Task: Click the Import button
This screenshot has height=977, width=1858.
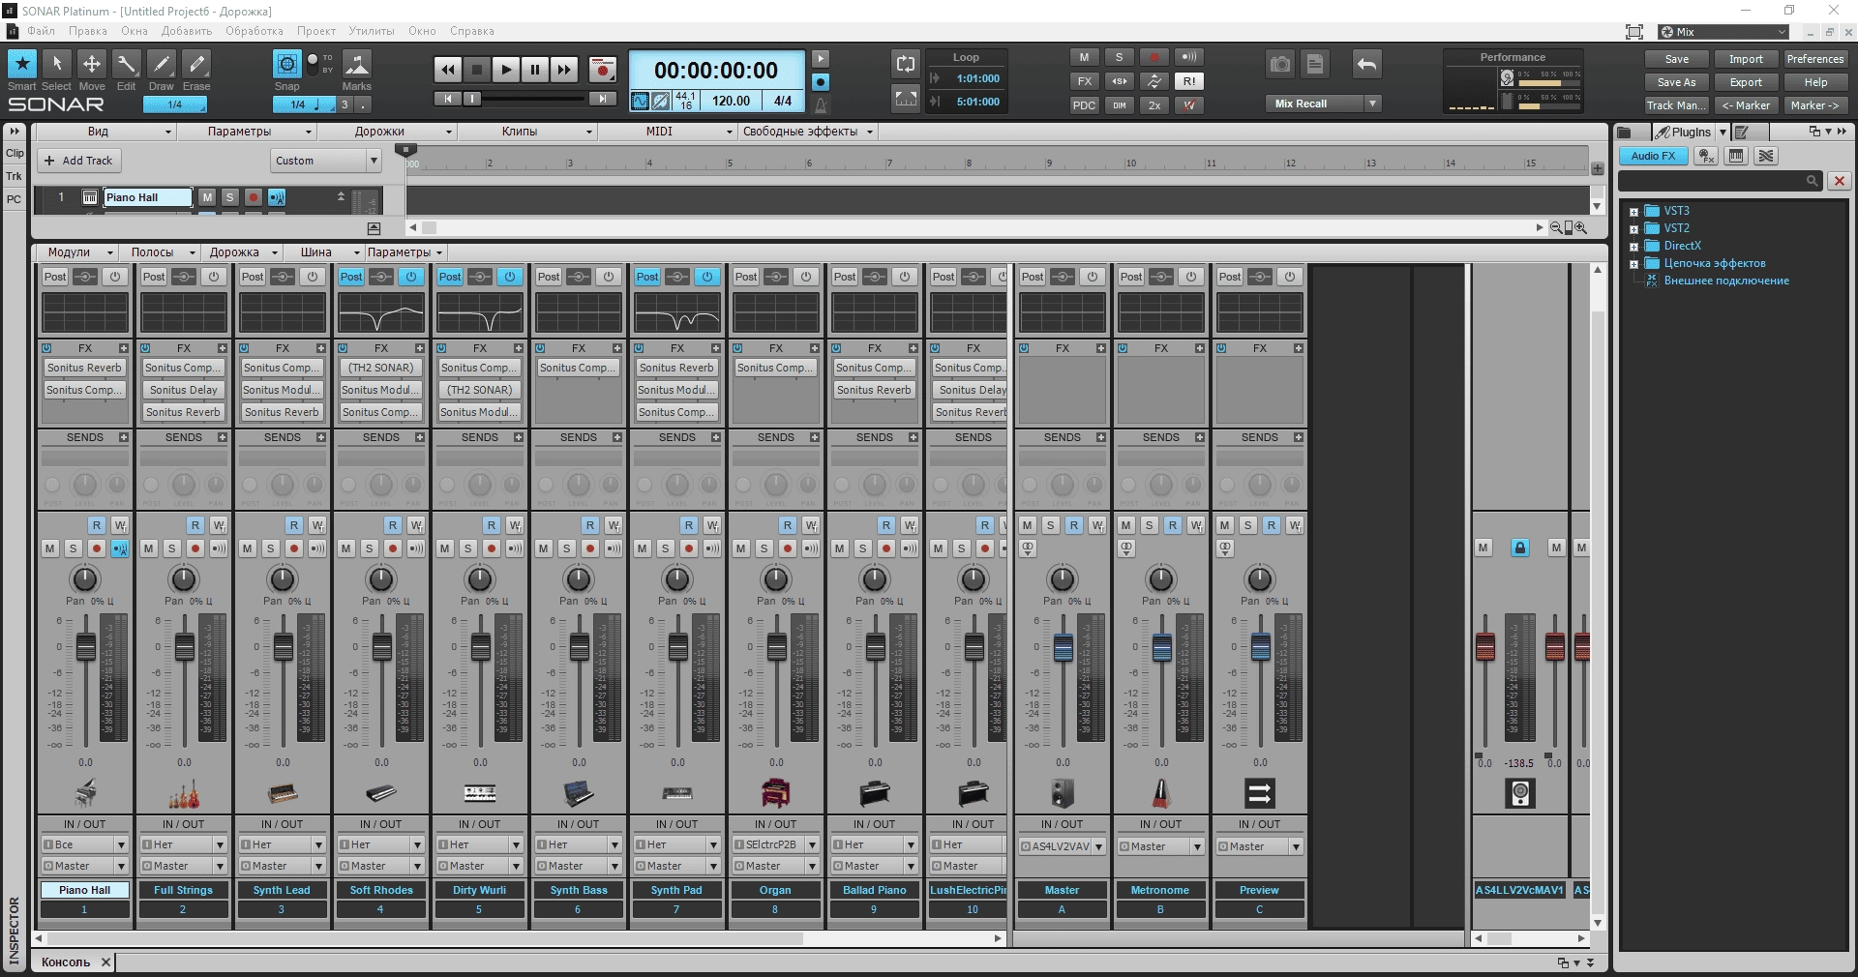Action: coord(1746,59)
